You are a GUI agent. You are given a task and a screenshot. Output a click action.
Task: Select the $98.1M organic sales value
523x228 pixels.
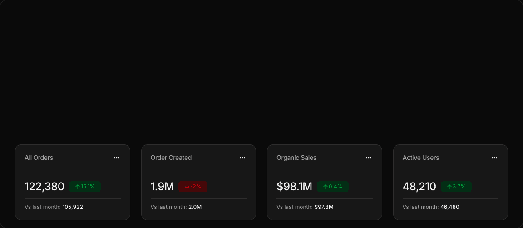tap(294, 187)
